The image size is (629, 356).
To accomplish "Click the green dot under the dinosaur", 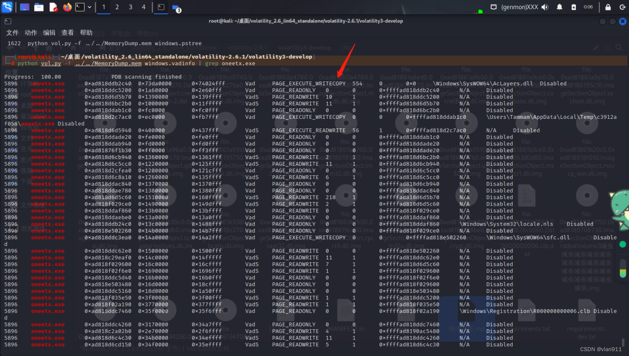I will pos(622,244).
